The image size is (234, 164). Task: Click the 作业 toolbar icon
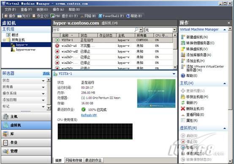pos(34,16)
